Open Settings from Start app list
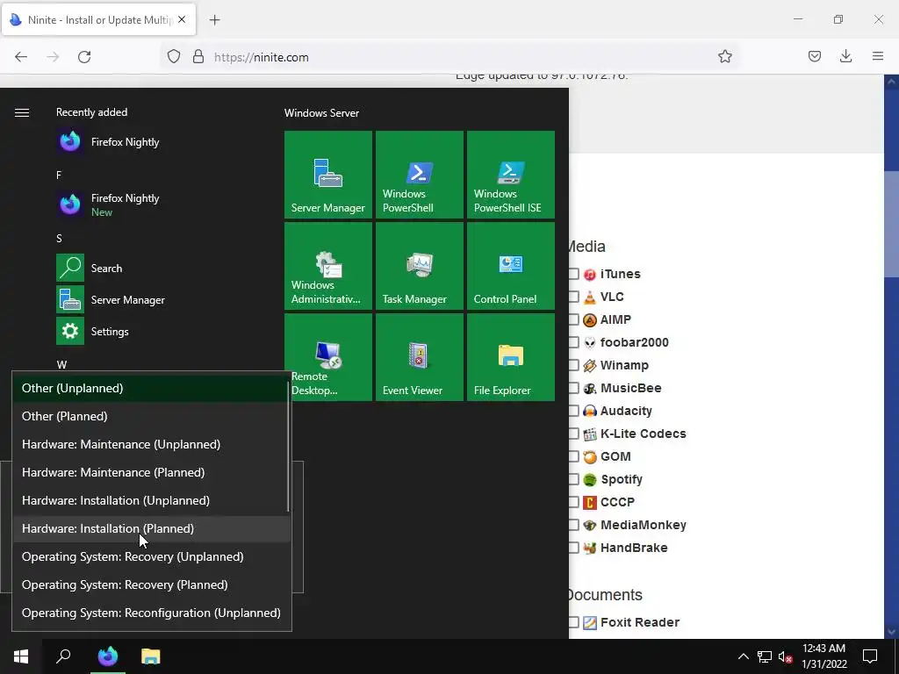899x674 pixels. click(x=109, y=331)
